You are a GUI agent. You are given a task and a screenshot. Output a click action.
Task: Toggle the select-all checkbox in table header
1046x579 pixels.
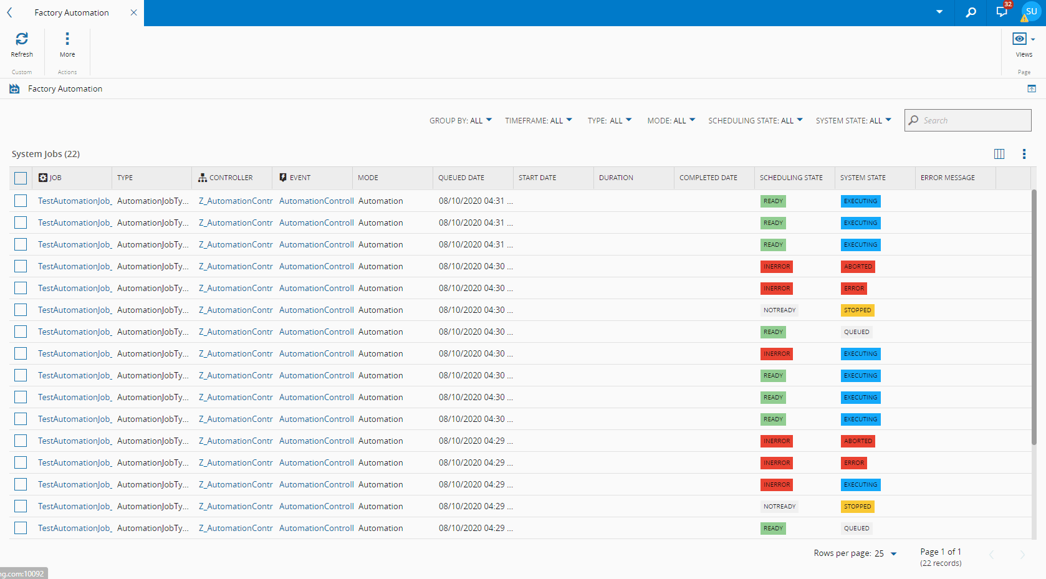(21, 178)
